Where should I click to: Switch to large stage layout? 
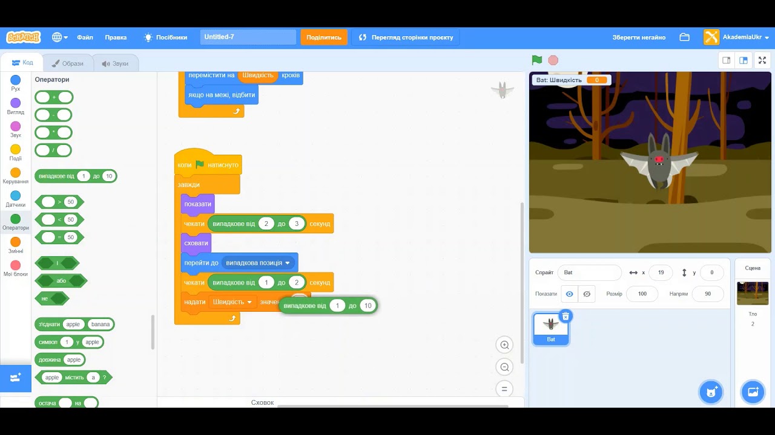coord(743,60)
